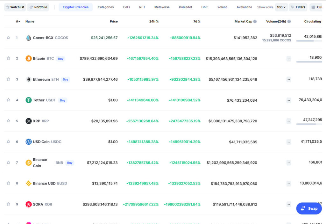Switch to the Polkadot tab

186,7
